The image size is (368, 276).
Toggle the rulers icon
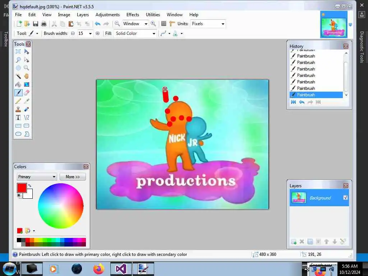pos(172,24)
